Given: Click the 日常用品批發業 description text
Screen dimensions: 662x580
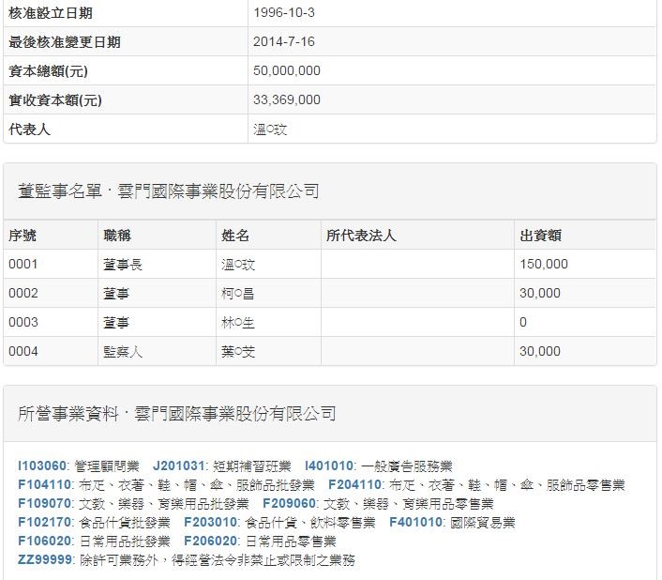Looking at the screenshot, I should point(125,542).
